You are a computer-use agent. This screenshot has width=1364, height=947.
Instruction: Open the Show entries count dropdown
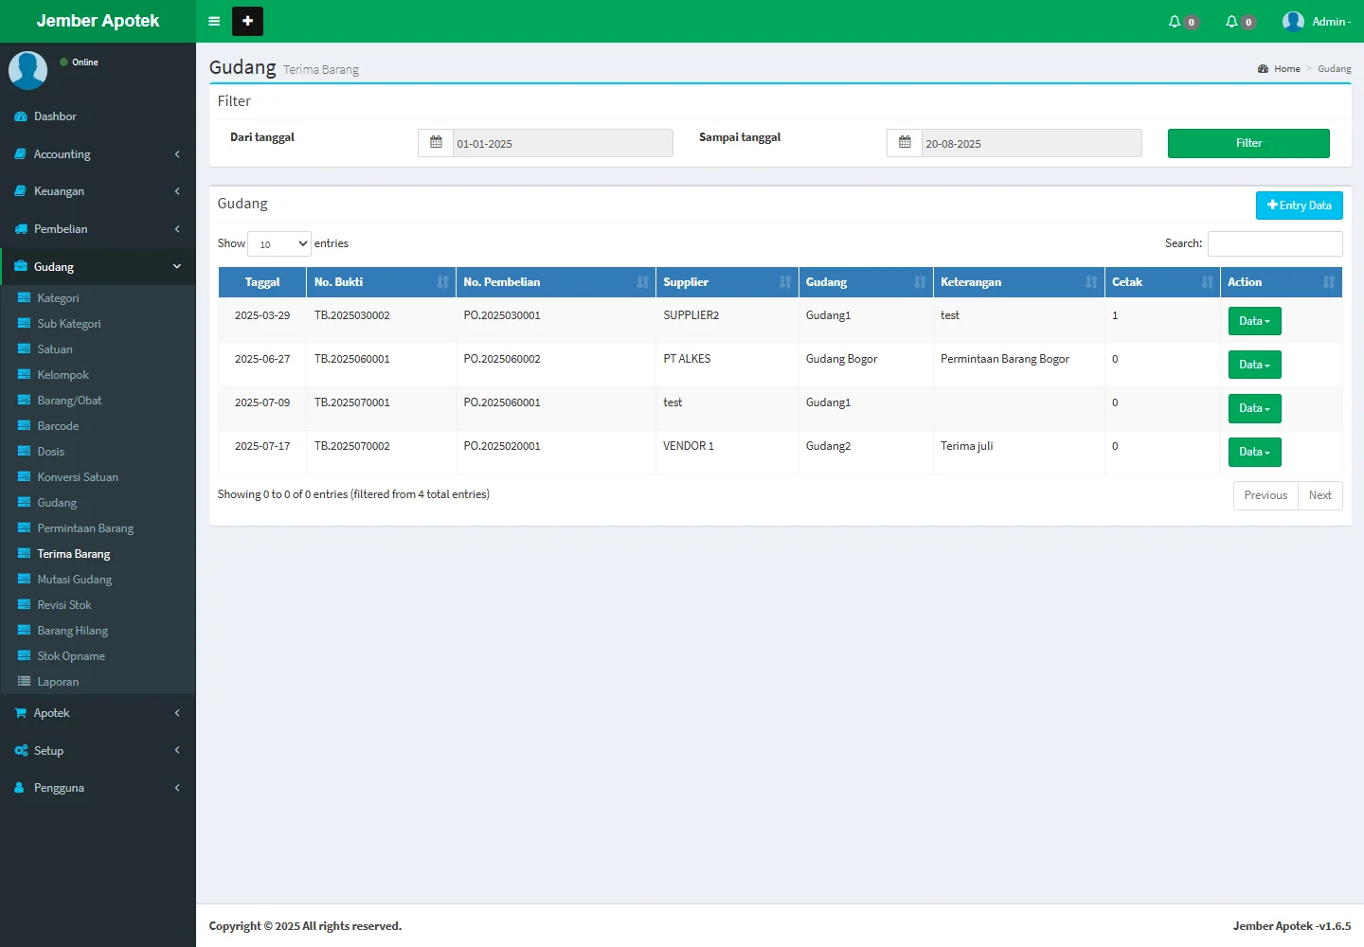(279, 244)
